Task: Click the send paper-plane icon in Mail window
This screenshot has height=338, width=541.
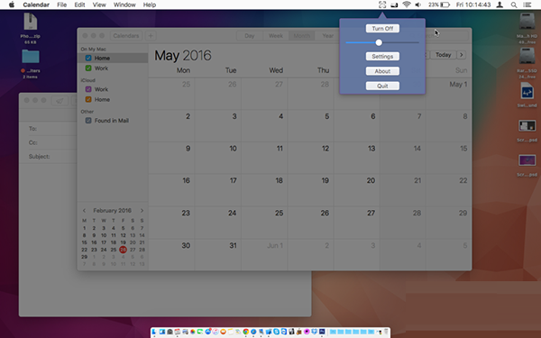Action: pyautogui.click(x=60, y=100)
